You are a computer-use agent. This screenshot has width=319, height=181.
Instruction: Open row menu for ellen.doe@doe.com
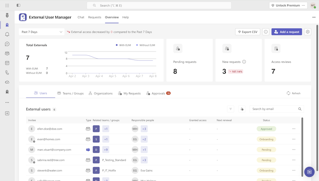(294, 129)
